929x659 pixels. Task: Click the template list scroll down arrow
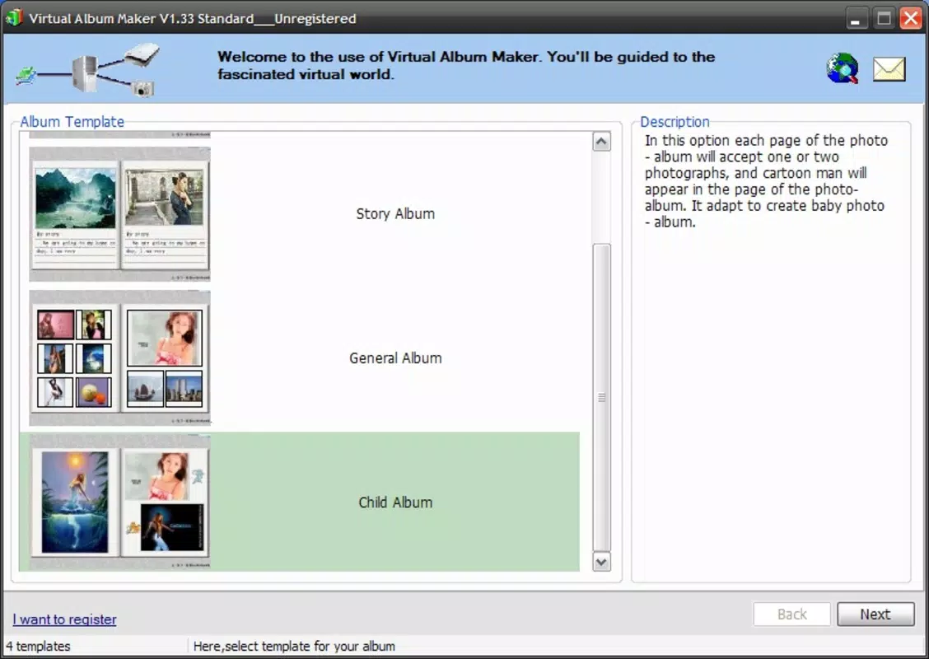coord(601,562)
